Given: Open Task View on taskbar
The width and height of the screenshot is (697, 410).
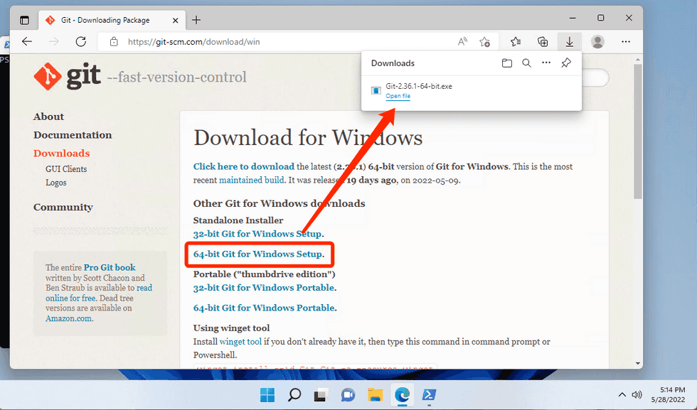Looking at the screenshot, I should (x=321, y=394).
